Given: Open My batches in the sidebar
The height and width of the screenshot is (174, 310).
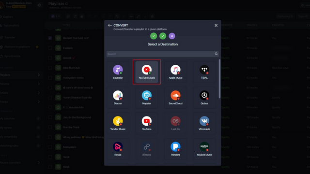Looking at the screenshot, I should tap(7, 118).
